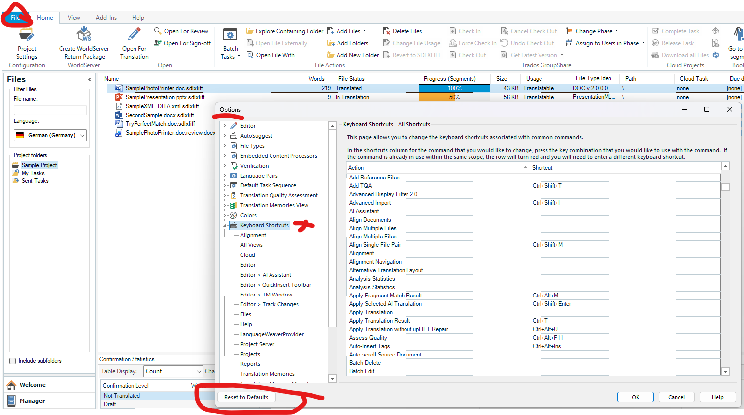This screenshot has height=415, width=744.
Task: Sort by the Action column header
Action: point(438,168)
